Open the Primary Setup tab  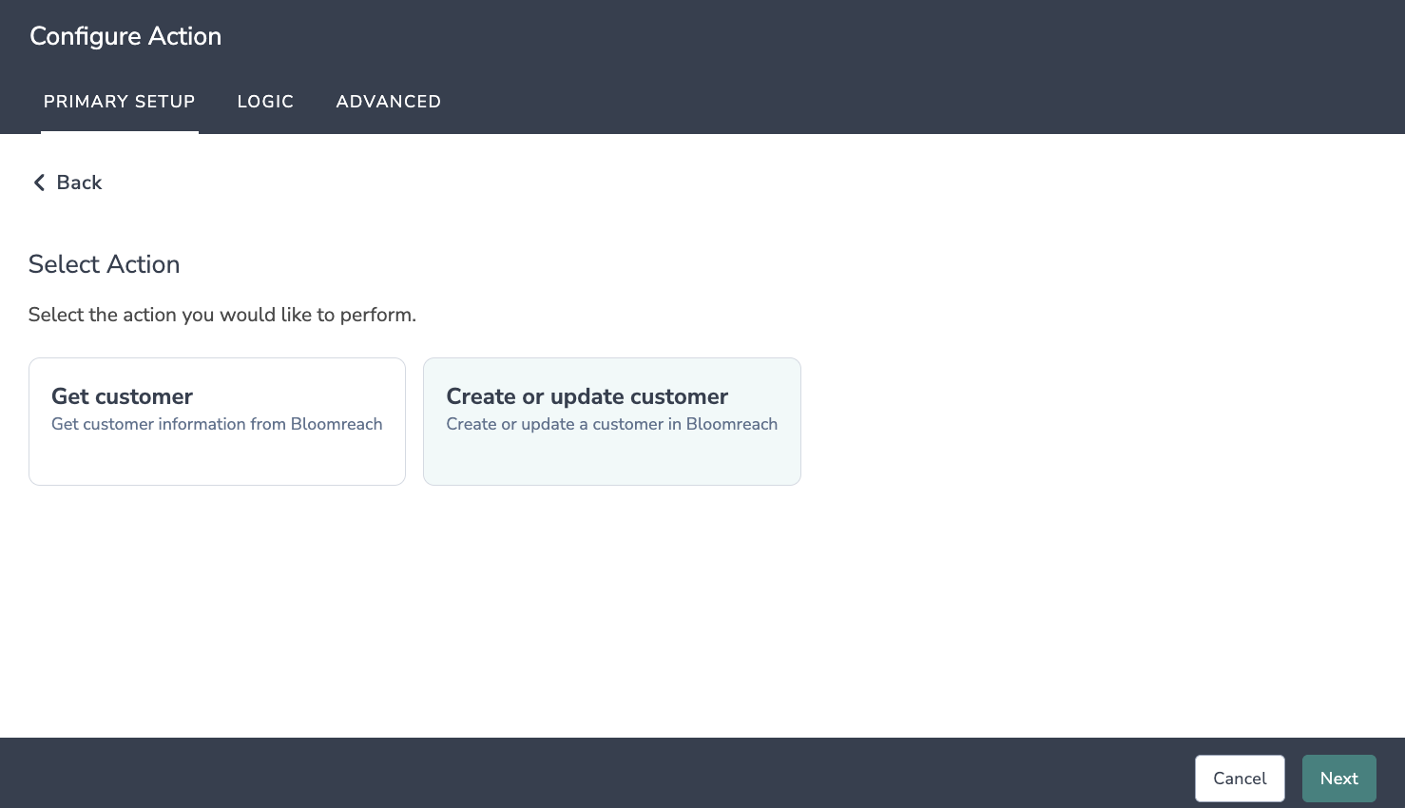120,102
